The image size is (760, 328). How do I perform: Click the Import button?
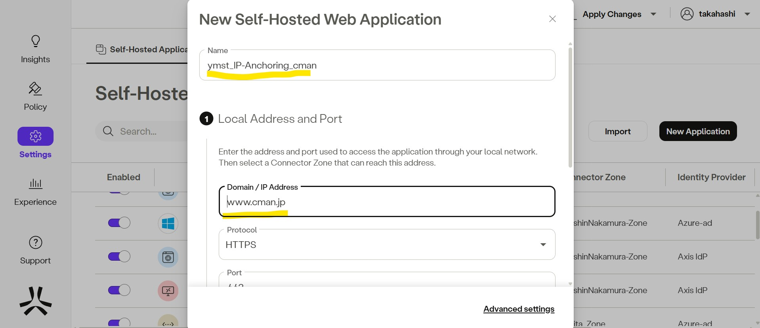click(617, 132)
